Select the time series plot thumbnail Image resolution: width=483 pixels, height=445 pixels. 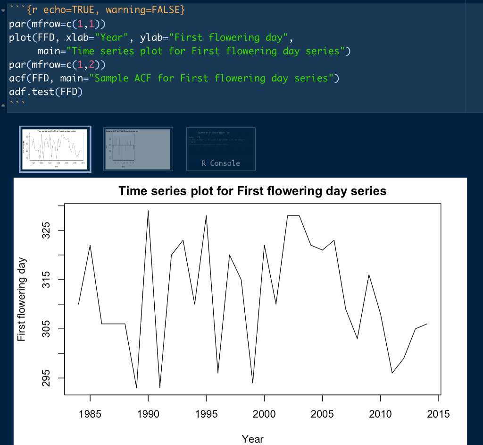(55, 149)
